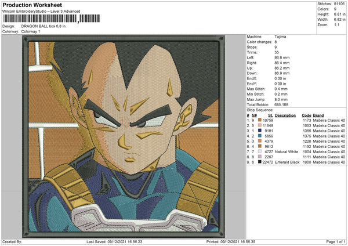Choose the lavender swatch beside 2267

click(x=259, y=157)
